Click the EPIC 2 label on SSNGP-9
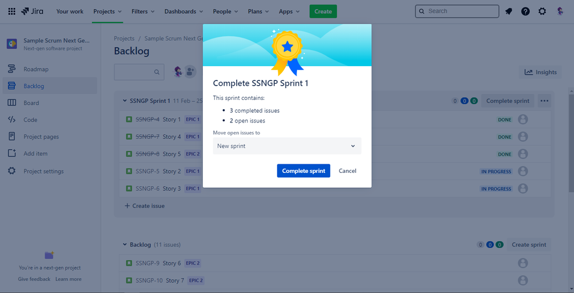Viewport: 574px width, 293px height. click(x=193, y=263)
